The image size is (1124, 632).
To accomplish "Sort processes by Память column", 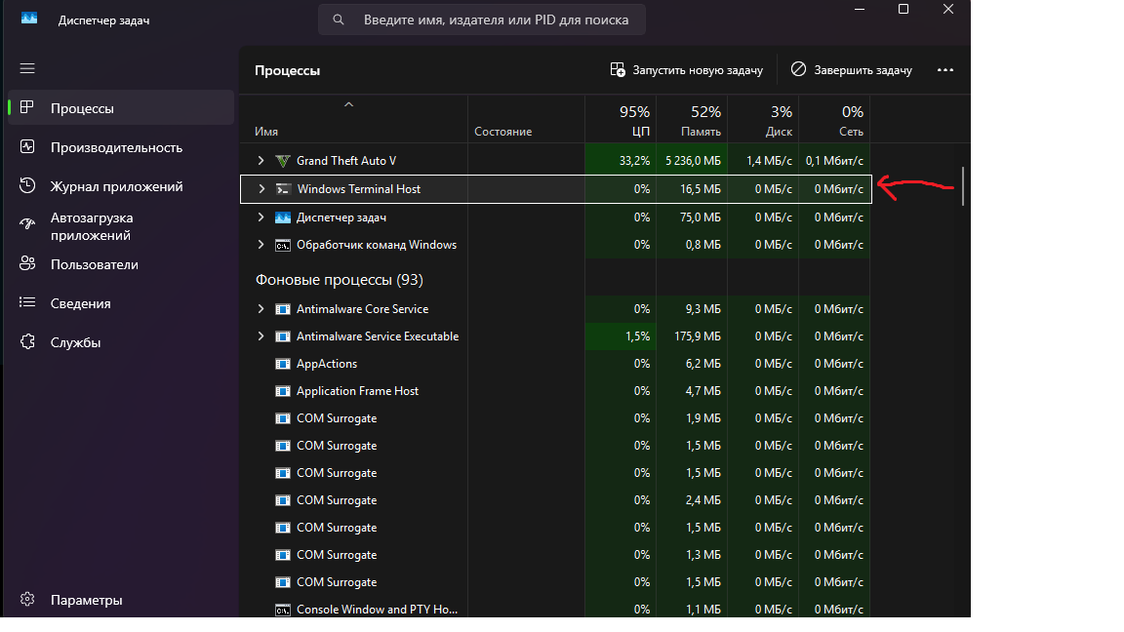I will (x=692, y=120).
